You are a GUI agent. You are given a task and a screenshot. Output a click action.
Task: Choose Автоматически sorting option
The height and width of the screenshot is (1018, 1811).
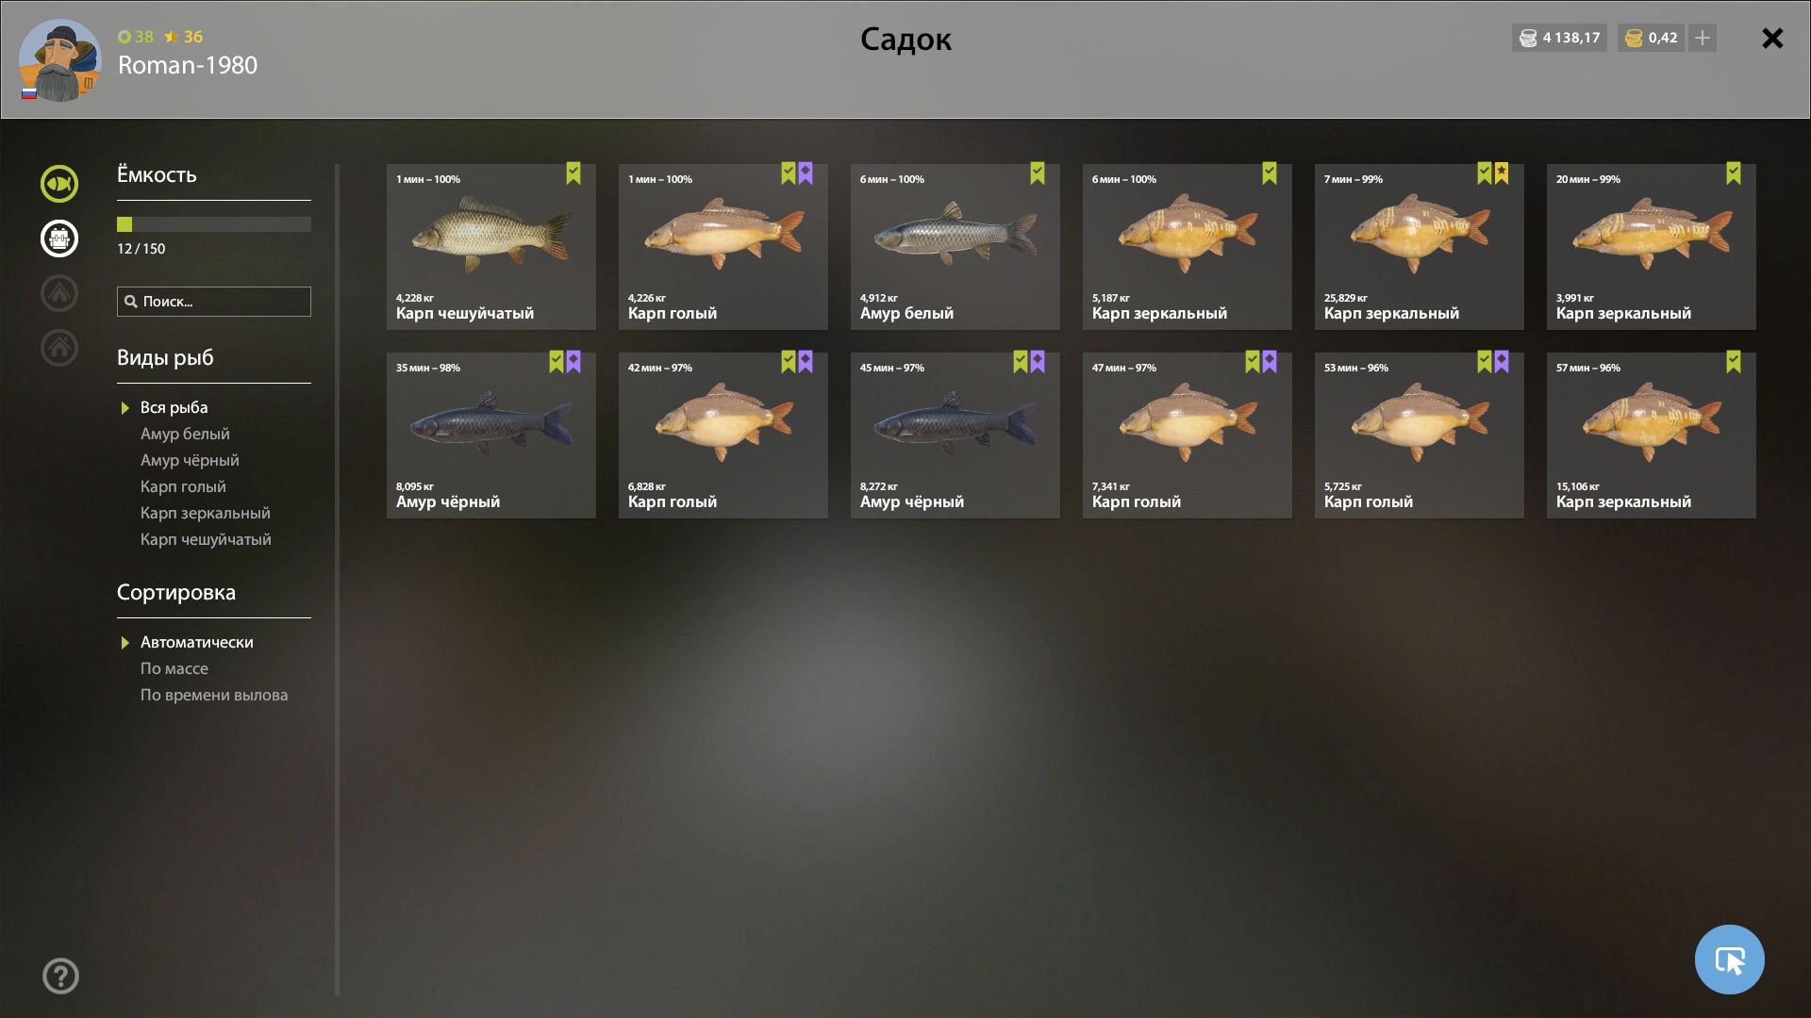pyautogui.click(x=196, y=642)
